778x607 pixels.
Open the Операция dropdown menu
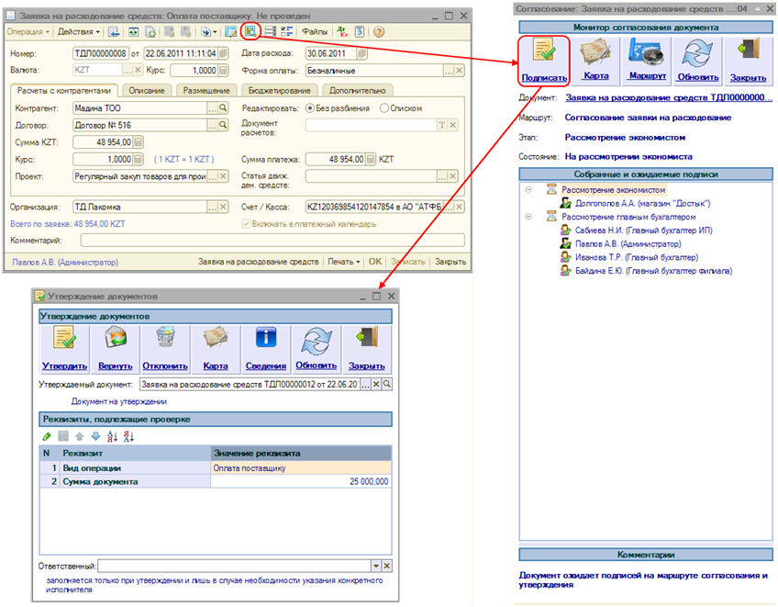[x=27, y=32]
